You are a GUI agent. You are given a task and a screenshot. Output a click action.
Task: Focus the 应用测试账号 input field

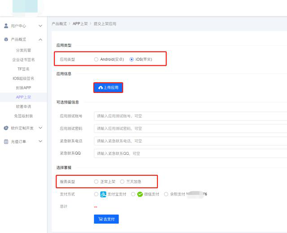point(190,116)
